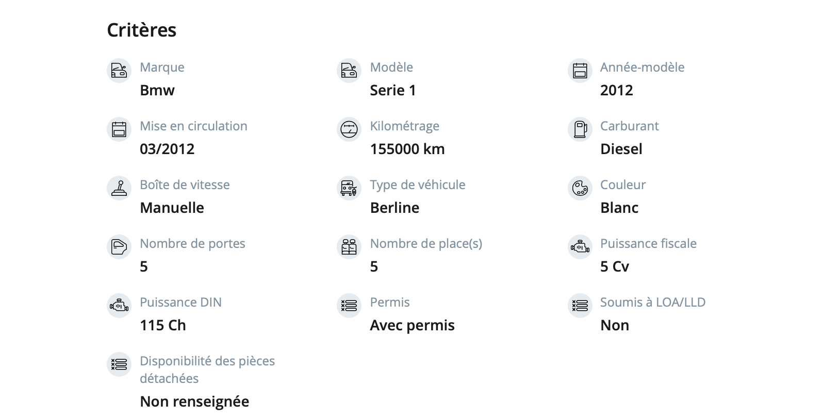Click the Bmw brand value
This screenshot has height=420, width=840.
pos(157,90)
